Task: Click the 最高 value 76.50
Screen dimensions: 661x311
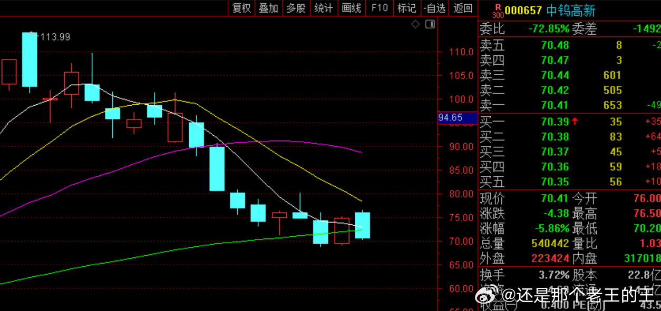Action: 646,213
